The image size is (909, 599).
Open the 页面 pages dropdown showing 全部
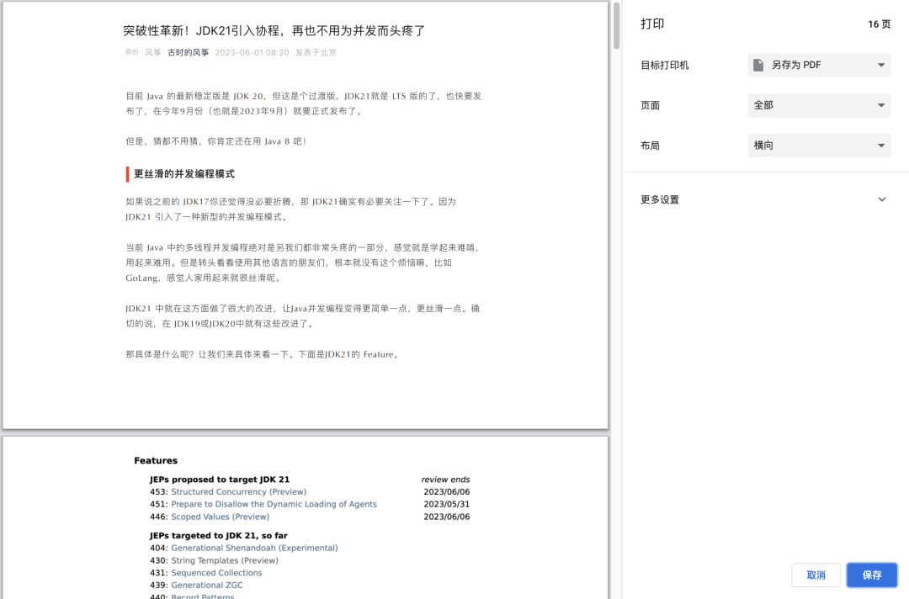(819, 105)
